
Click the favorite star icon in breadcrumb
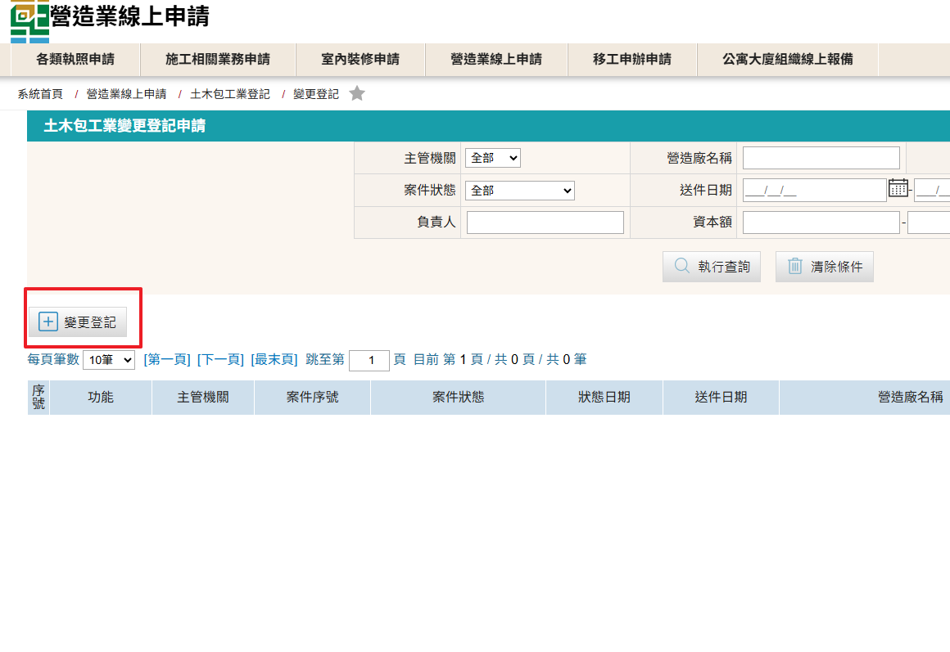pos(356,94)
